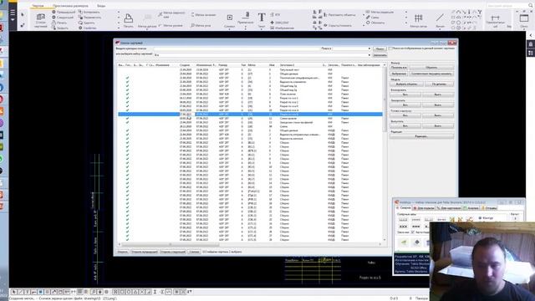This screenshot has width=535, height=301.
Task: Click the Показать все filter button
Action: tap(399, 68)
